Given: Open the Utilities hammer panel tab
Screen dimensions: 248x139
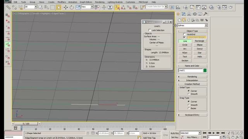Looking at the screenshot, I should pos(205,14).
